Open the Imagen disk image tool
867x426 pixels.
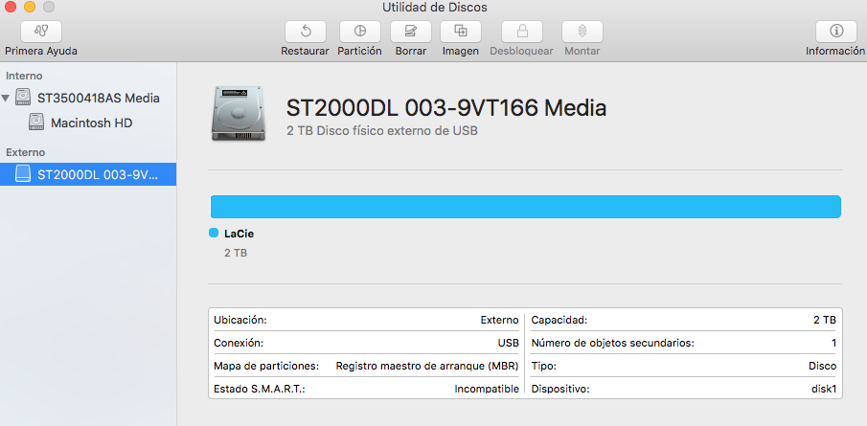(461, 32)
